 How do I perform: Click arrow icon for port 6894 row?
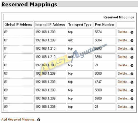click(x=132, y=57)
